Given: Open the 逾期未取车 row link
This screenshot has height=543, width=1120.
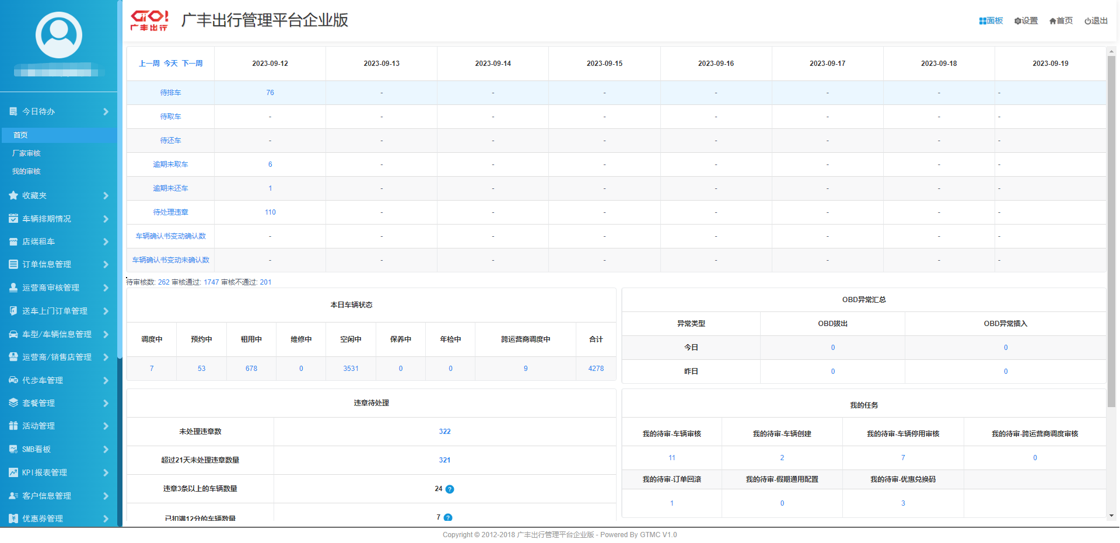Looking at the screenshot, I should 170,164.
